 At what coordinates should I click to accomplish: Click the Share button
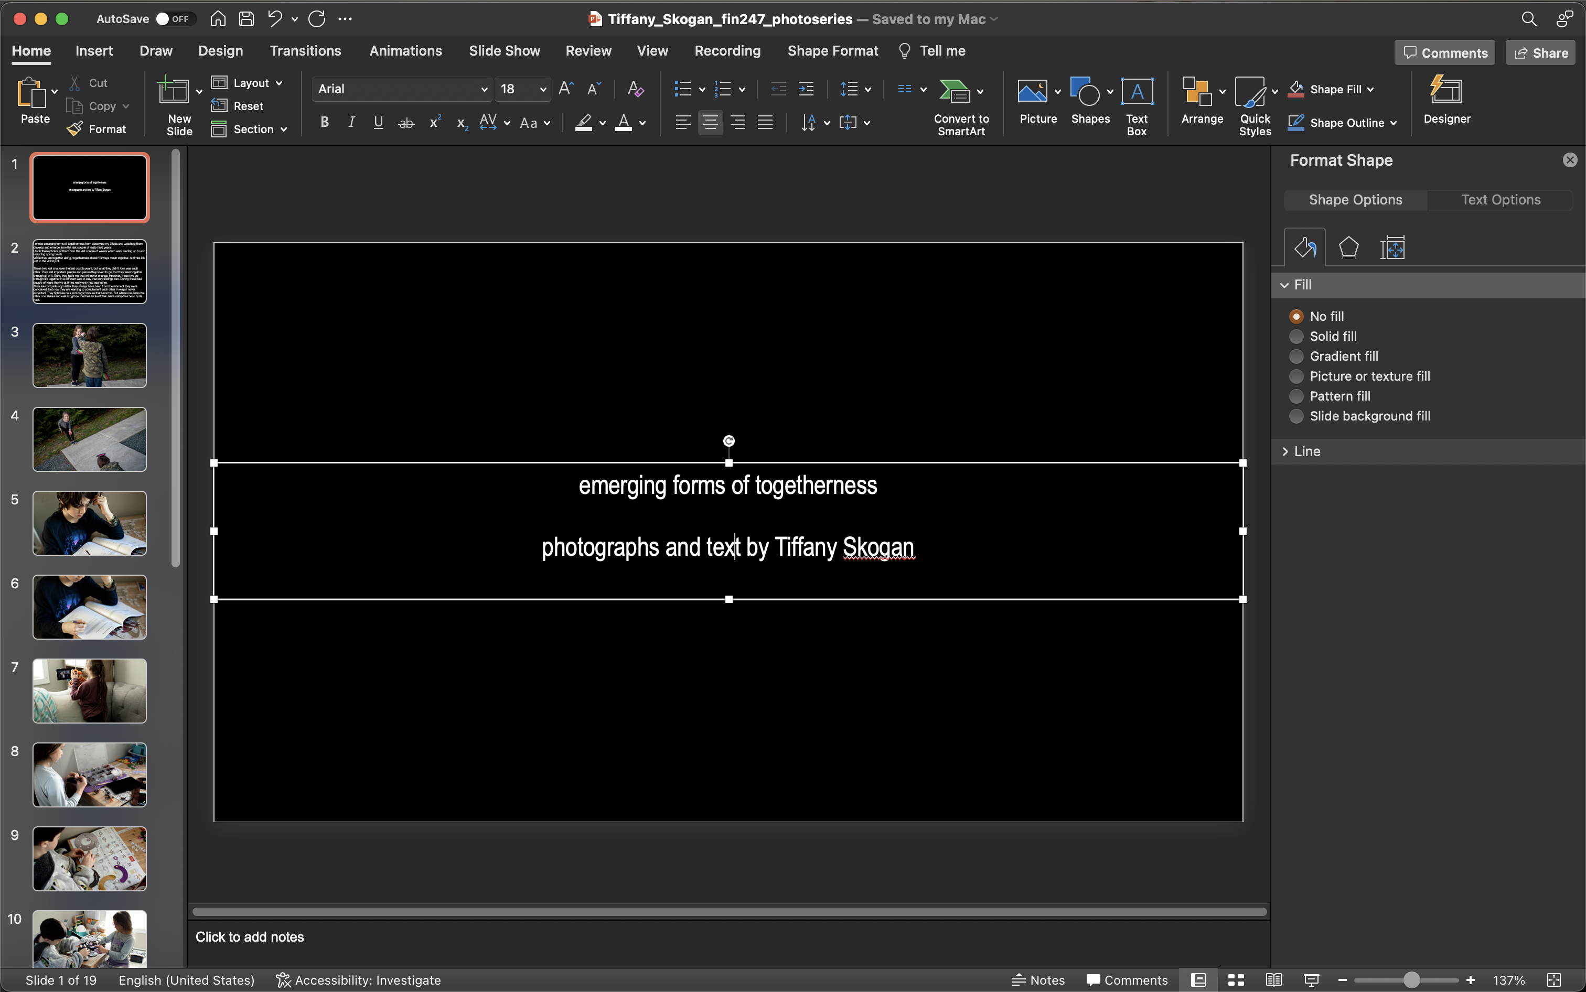click(x=1540, y=52)
